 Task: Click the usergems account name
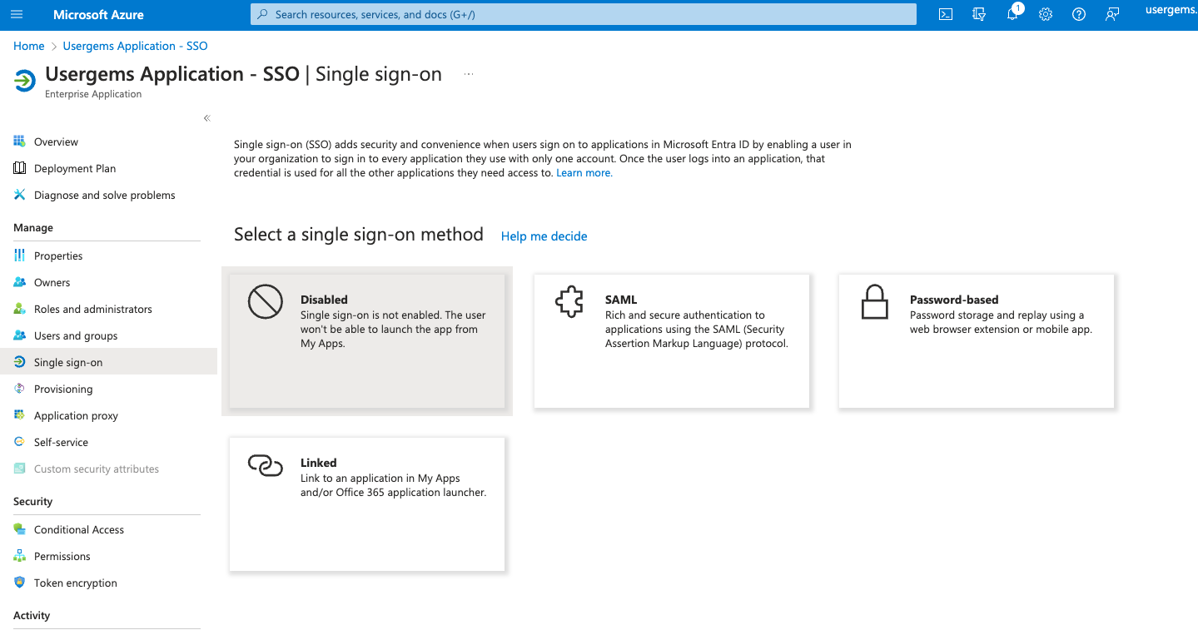click(x=1171, y=10)
